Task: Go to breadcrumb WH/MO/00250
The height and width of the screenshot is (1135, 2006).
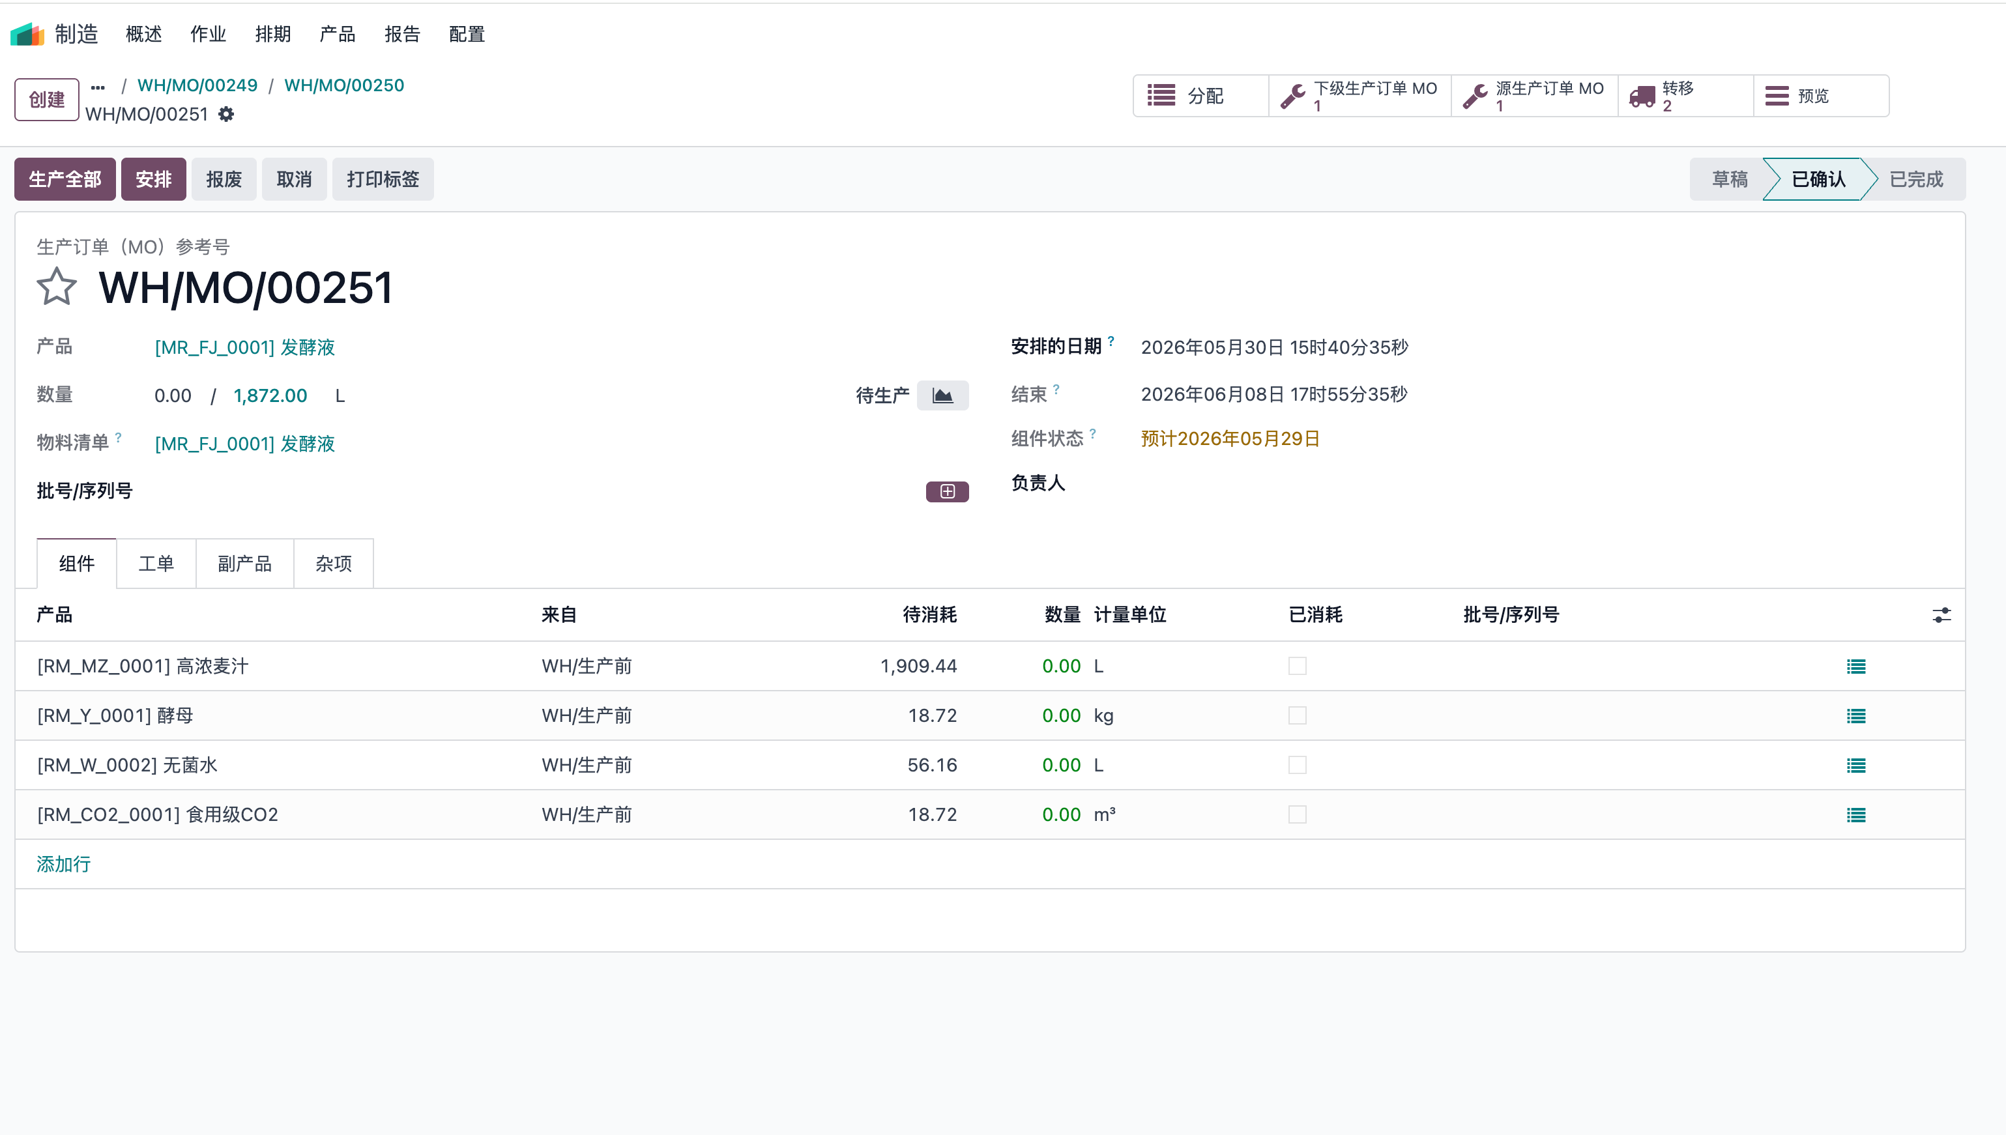Action: click(x=344, y=85)
